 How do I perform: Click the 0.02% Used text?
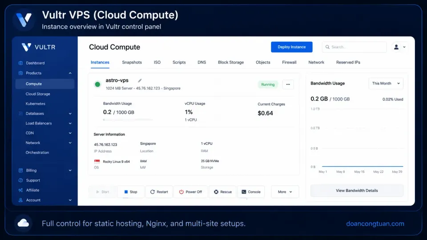coord(393,99)
